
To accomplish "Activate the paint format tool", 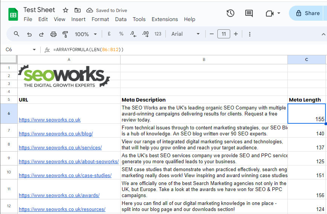I will [65, 34].
